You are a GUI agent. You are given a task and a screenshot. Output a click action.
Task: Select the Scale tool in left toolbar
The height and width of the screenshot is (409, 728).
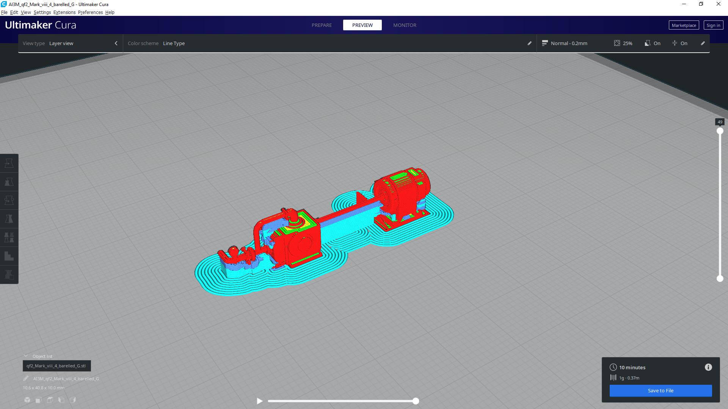[x=9, y=182]
